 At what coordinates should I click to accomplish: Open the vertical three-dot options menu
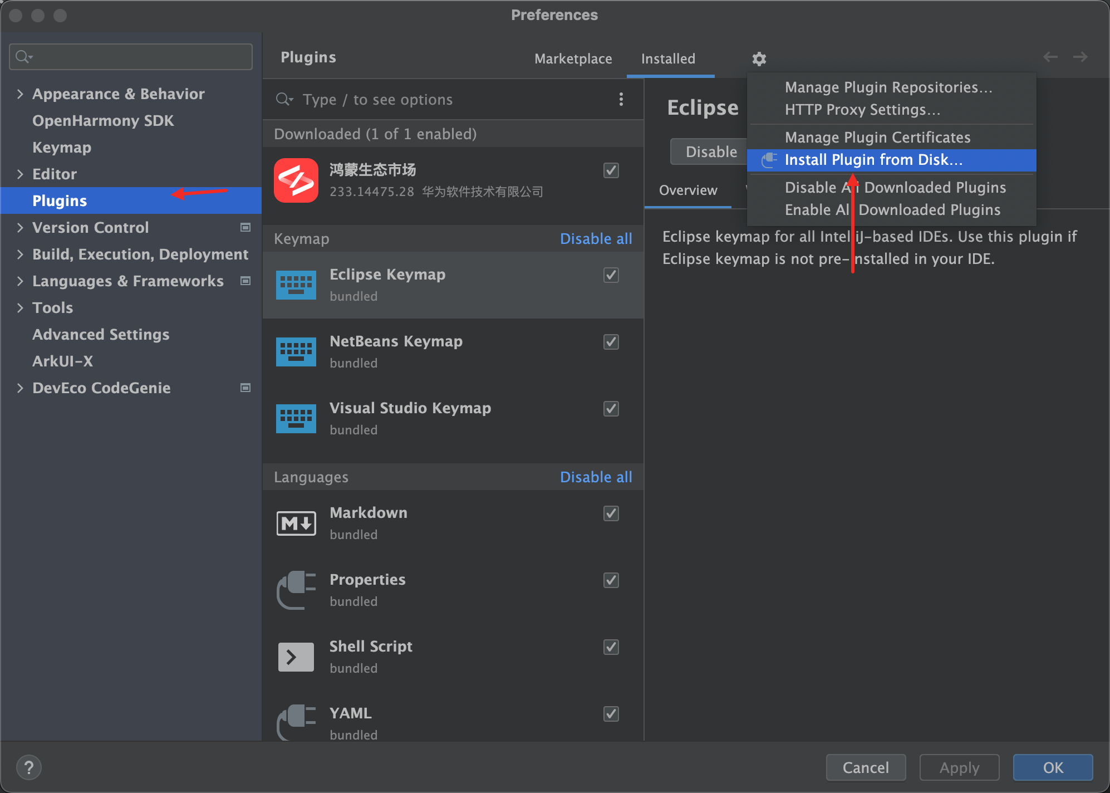(x=621, y=100)
